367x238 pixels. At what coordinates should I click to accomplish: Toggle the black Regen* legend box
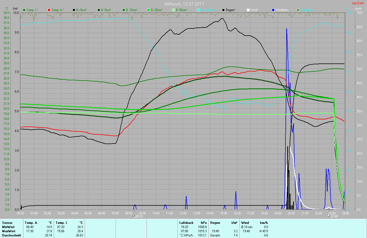coord(223,10)
